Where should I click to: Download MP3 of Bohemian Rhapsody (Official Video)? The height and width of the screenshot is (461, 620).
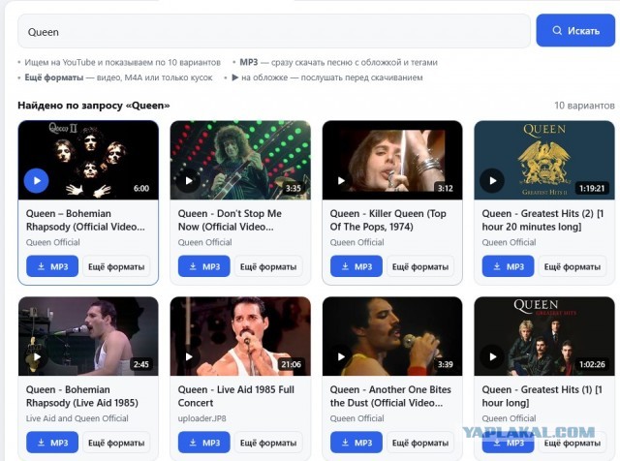52,266
